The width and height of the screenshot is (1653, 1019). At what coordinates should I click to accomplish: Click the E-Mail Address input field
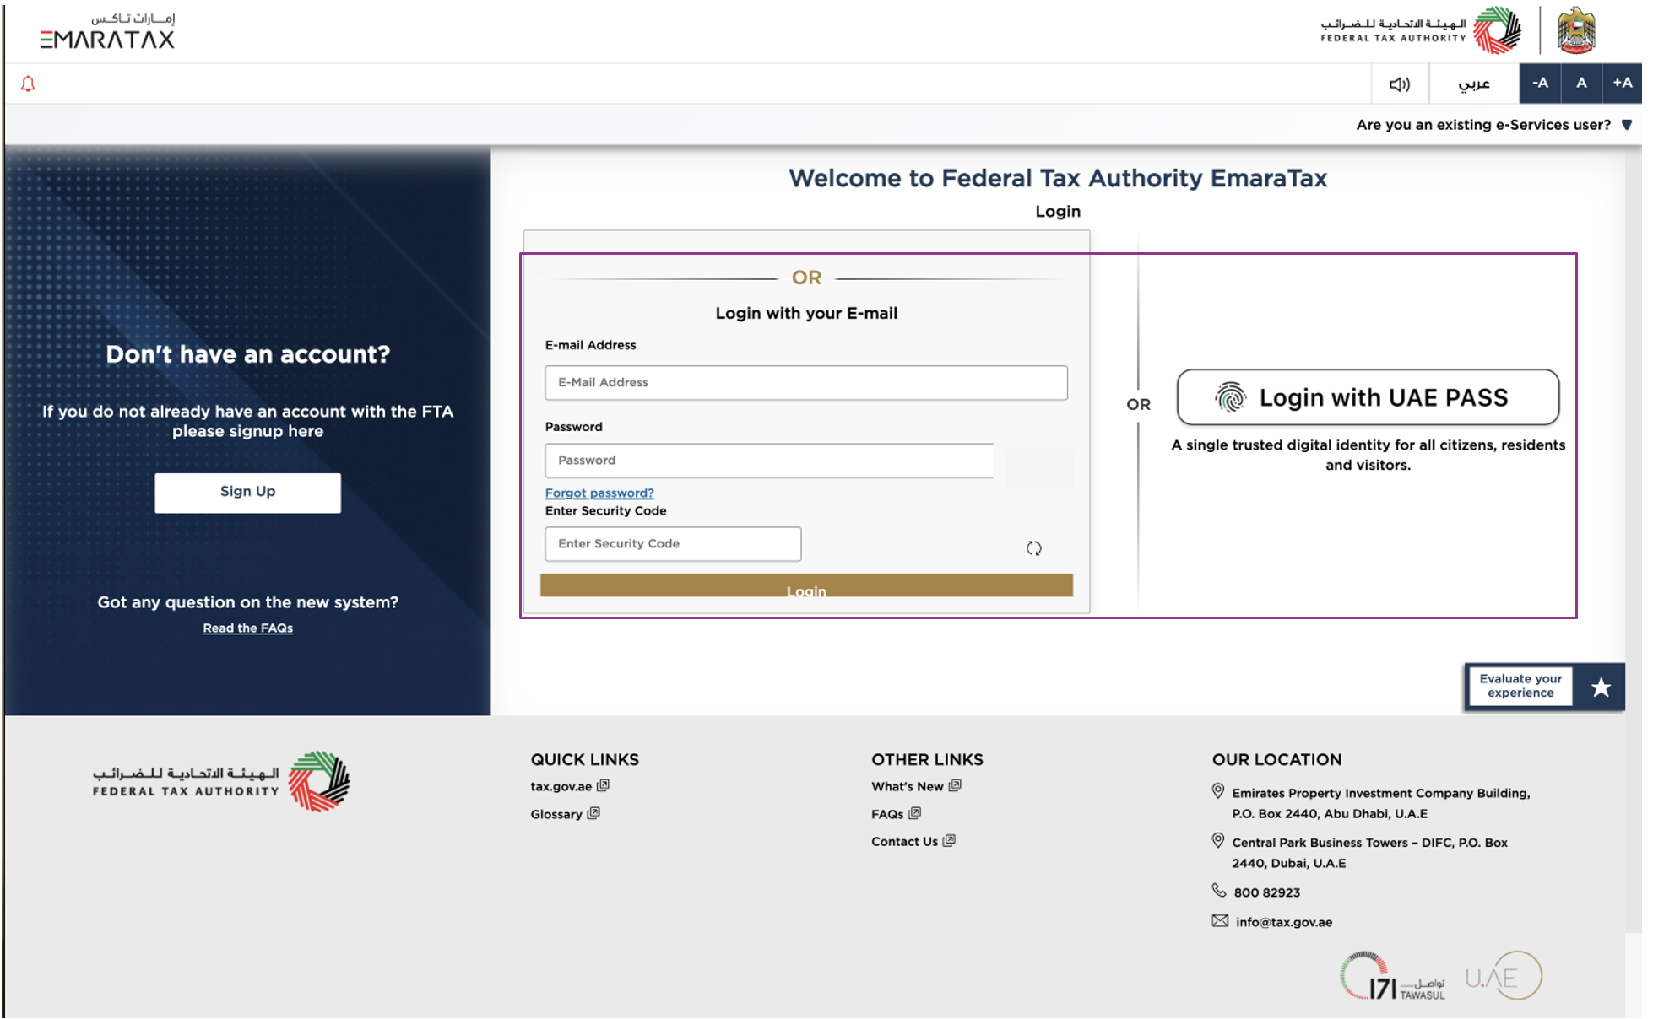(x=805, y=383)
